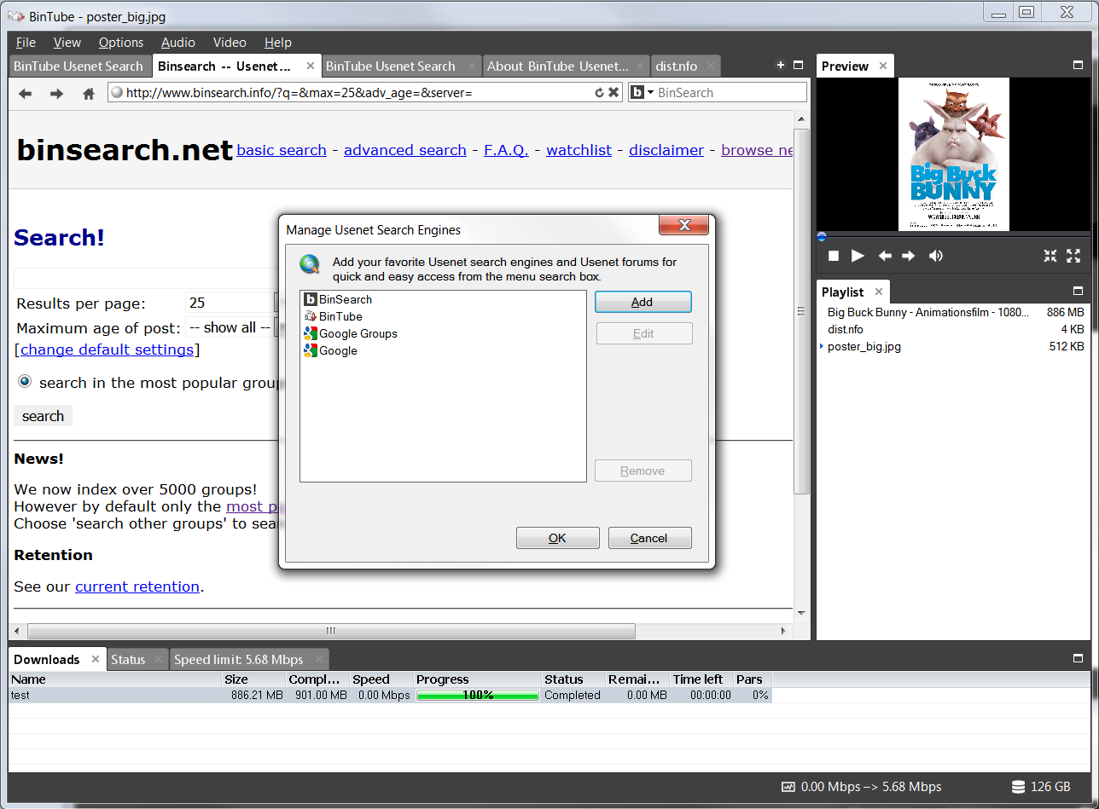Click Cancel in the search engines dialog

click(x=649, y=538)
